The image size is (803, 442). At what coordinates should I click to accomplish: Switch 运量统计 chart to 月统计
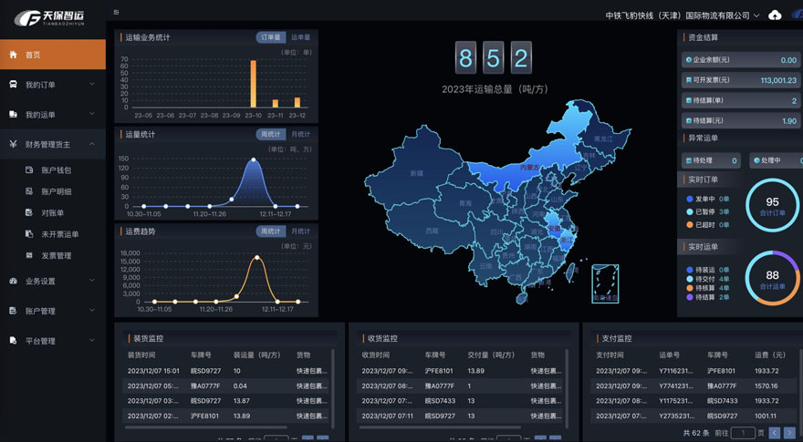[300, 135]
